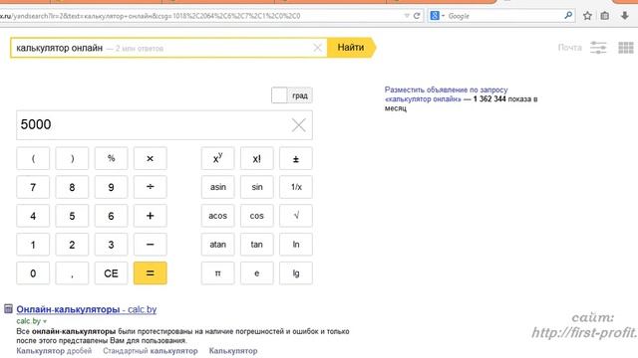This screenshot has width=638, height=358.
Task: Open Калькулятор дробей sitelink
Action: pos(54,351)
